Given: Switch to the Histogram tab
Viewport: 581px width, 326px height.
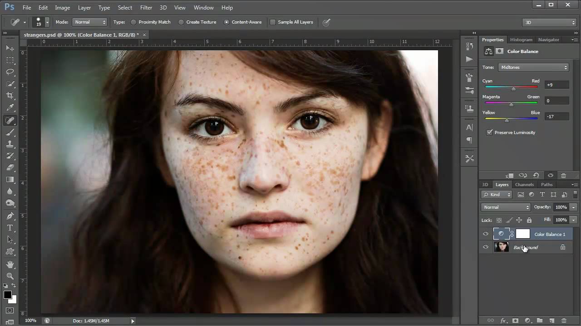Looking at the screenshot, I should click(521, 40).
